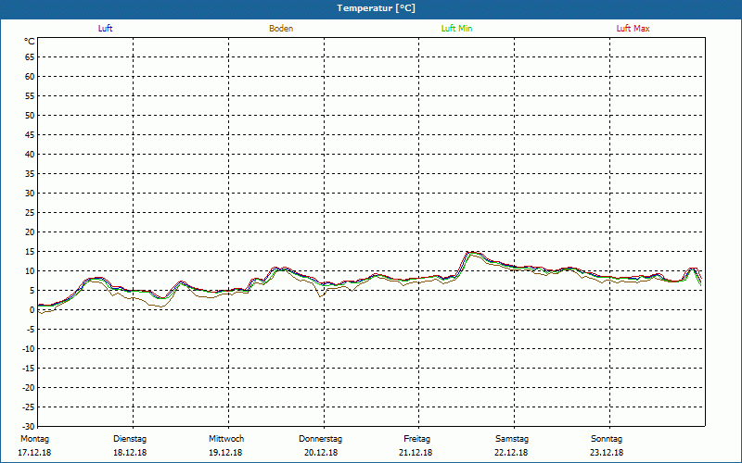
Task: Click the Donnerstag day label
Action: pos(320,439)
